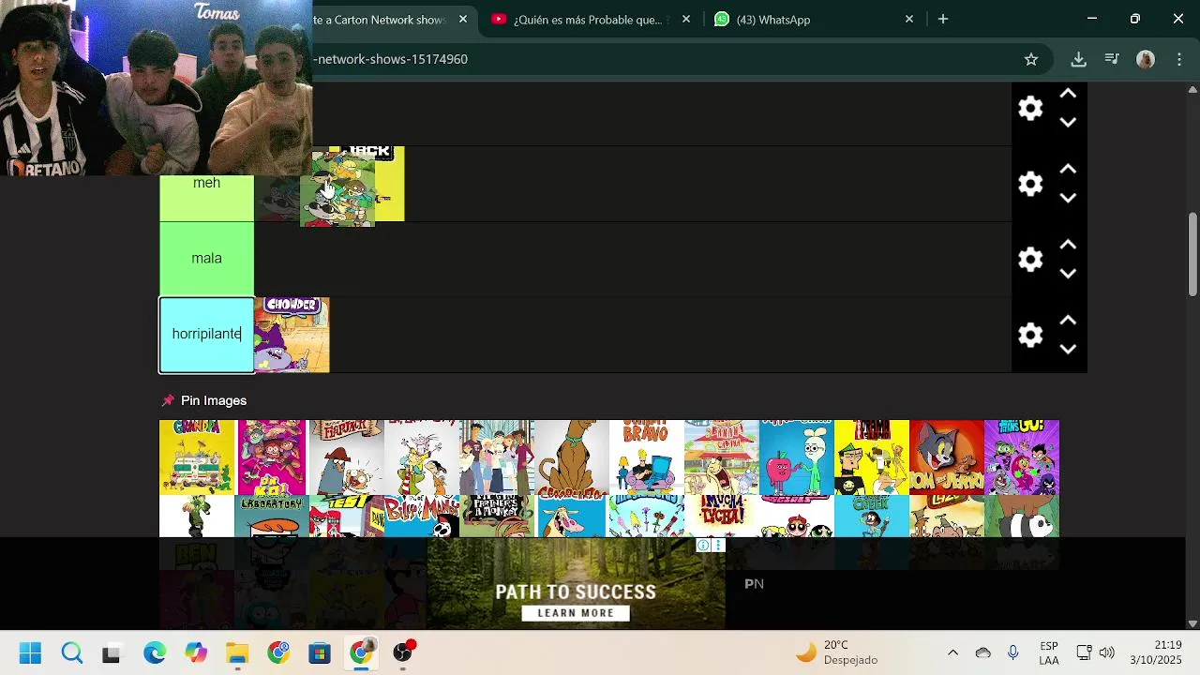Launch Microsoft Edge from the taskbar
The image size is (1200, 675).
pyautogui.click(x=155, y=652)
